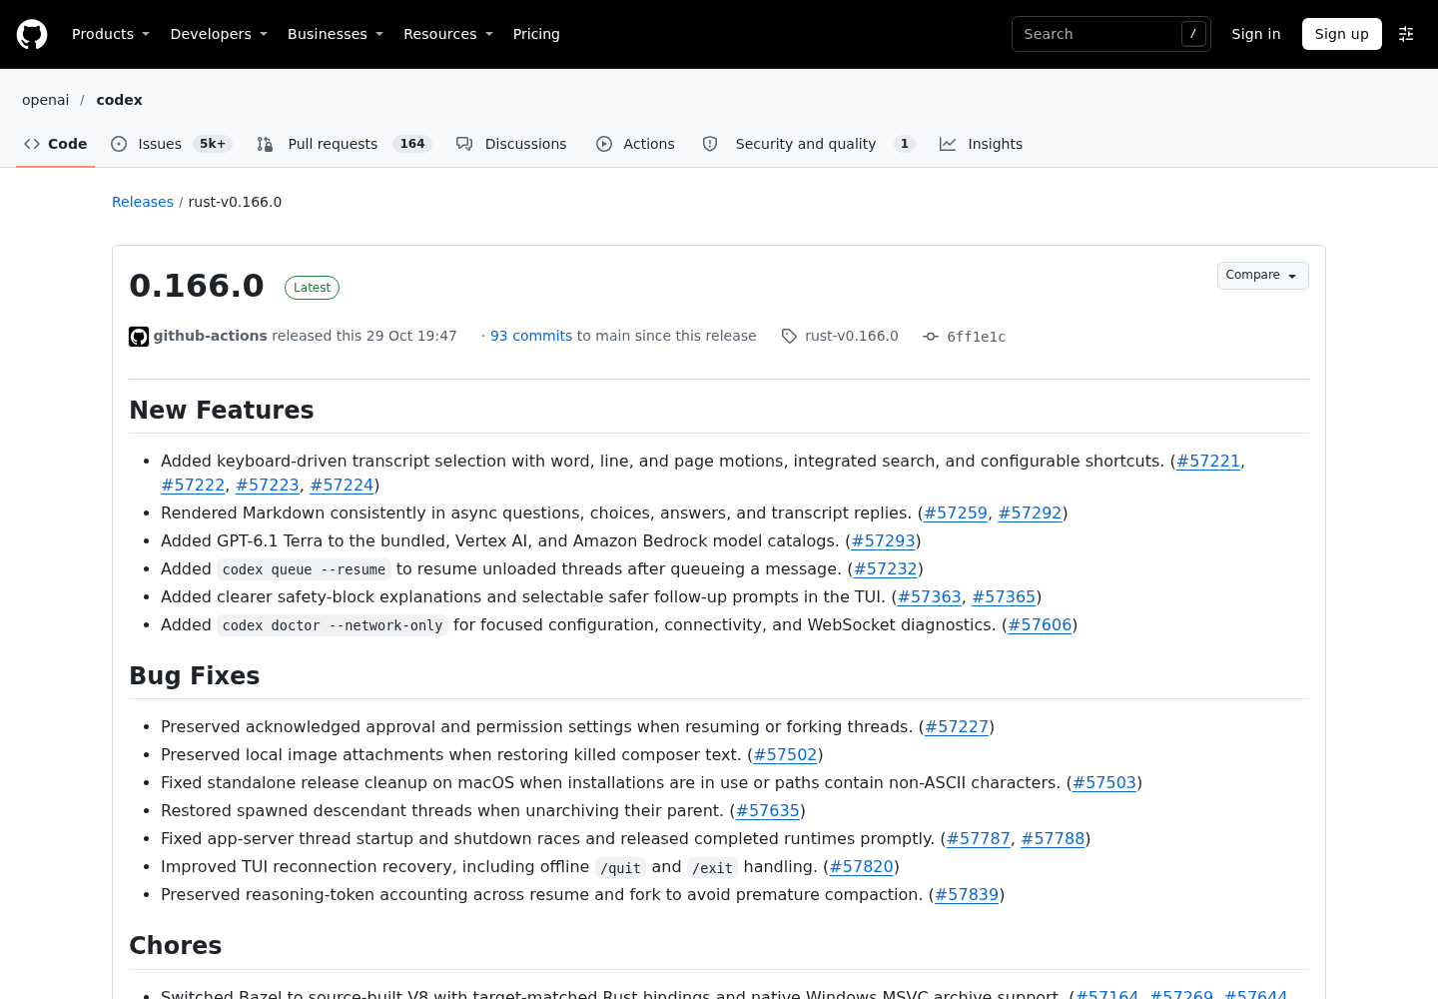Open pull request #57293 for GPT-6.1 Terra
This screenshot has width=1438, height=999.
click(x=884, y=540)
